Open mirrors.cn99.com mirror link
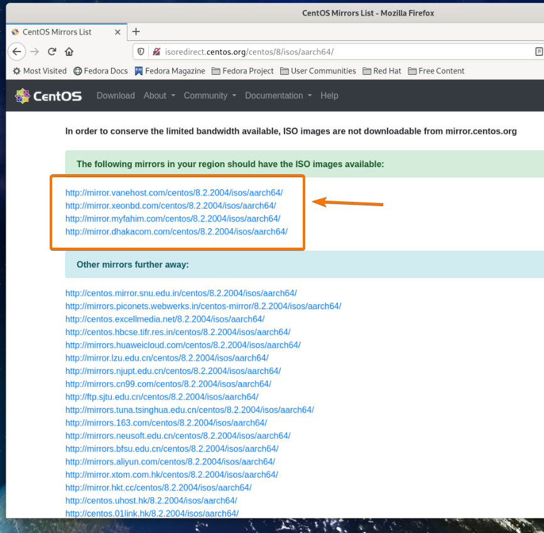Viewport: 544px width, 533px height. point(168,384)
